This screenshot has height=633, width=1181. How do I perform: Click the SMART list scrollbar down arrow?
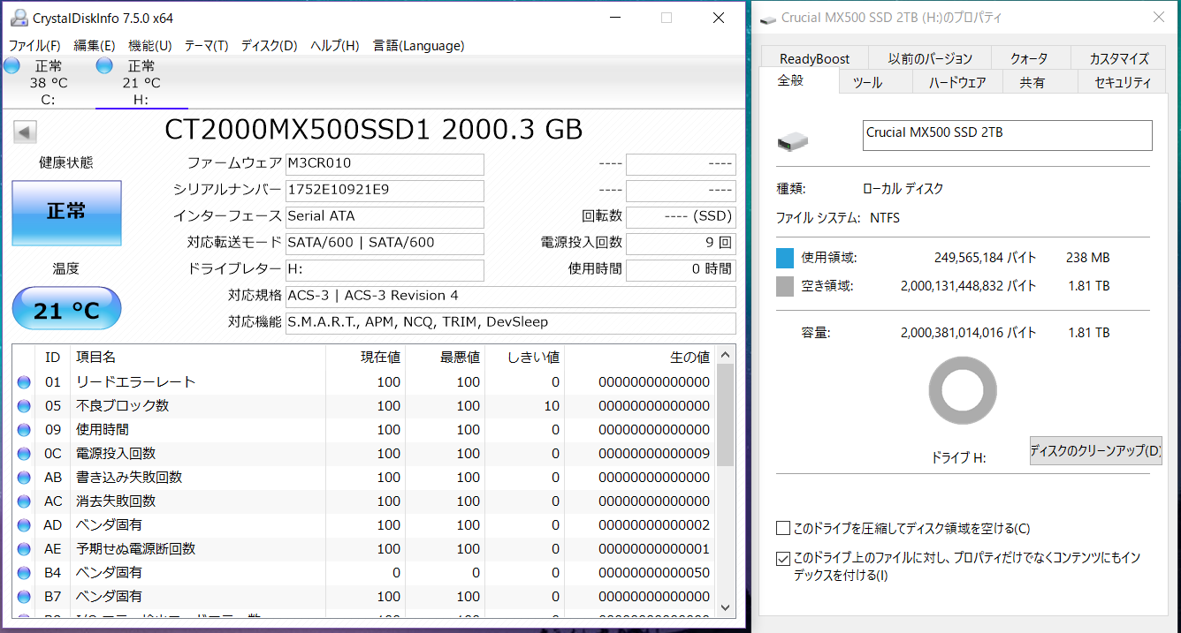726,607
